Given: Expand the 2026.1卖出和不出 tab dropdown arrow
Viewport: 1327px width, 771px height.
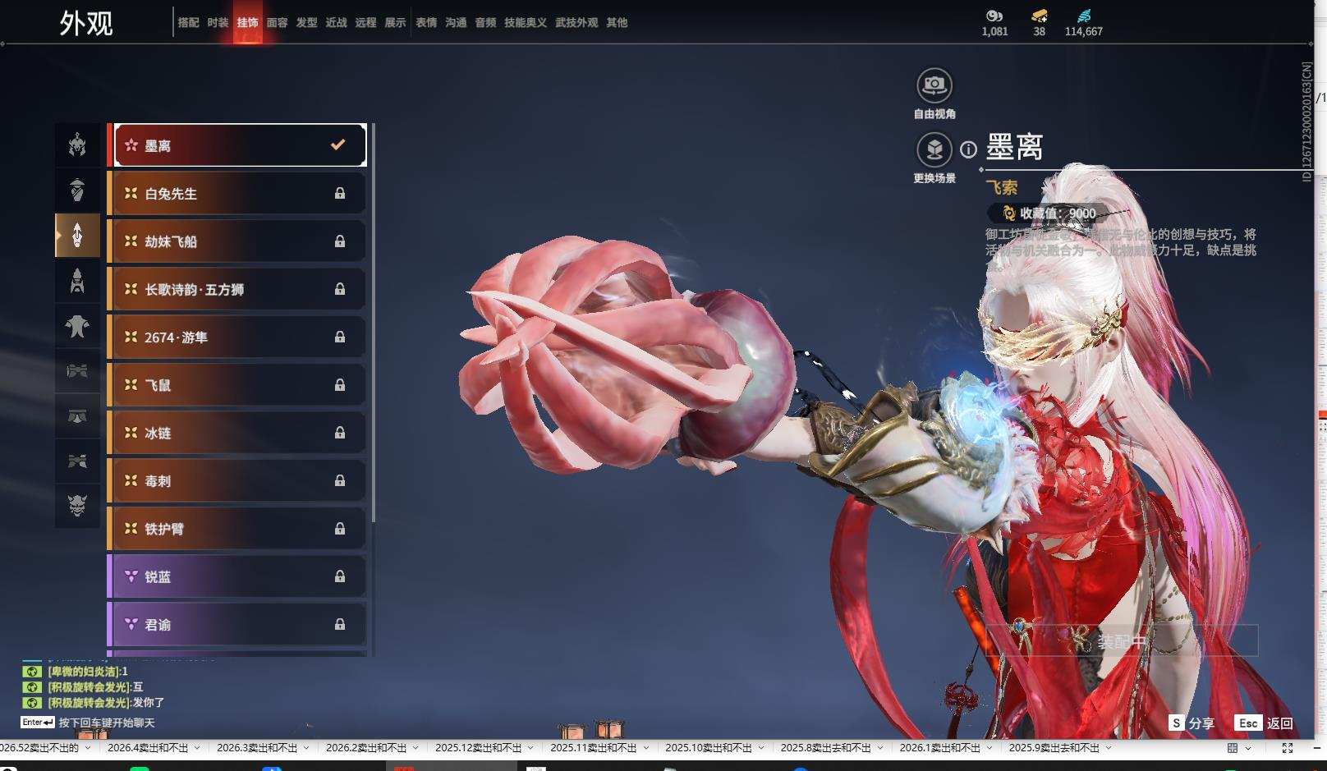Looking at the screenshot, I should 989,748.
